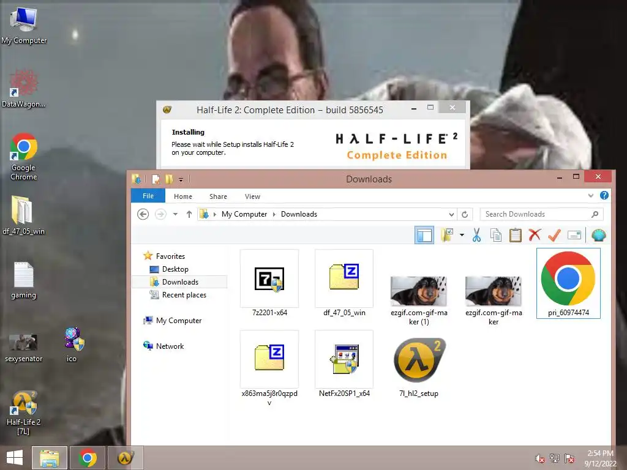Open Half-Life 2 [7L] desktop shortcut

[x=24, y=412]
